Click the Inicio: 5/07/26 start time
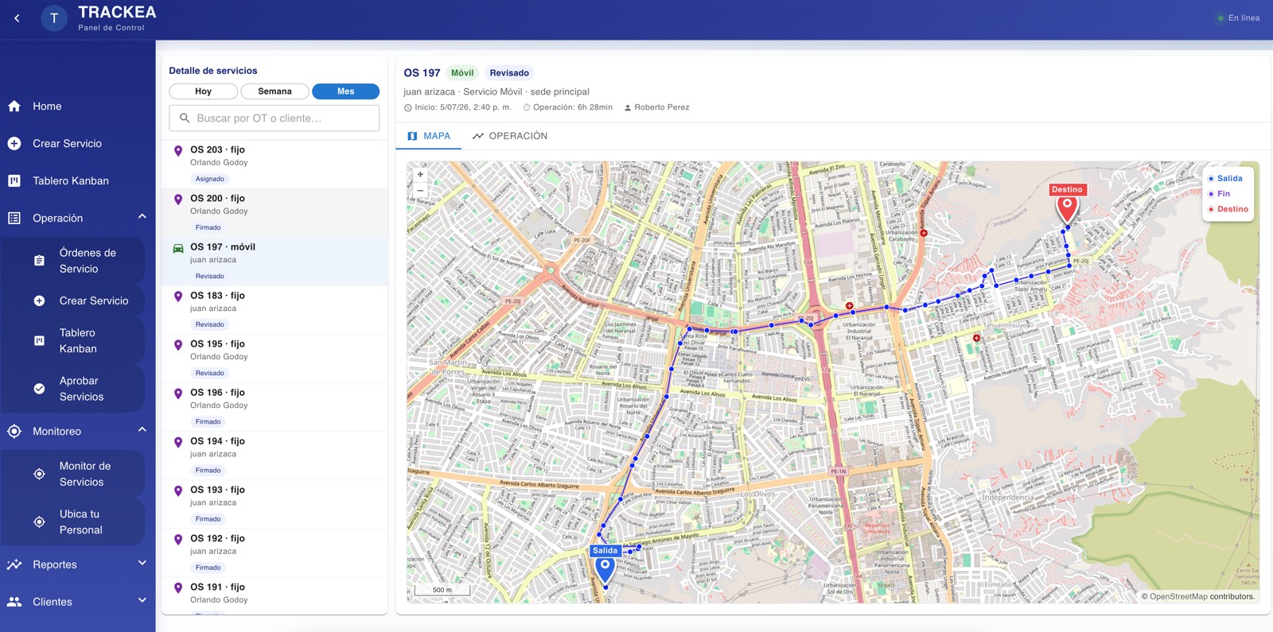Viewport: 1273px width, 632px height. [x=457, y=107]
